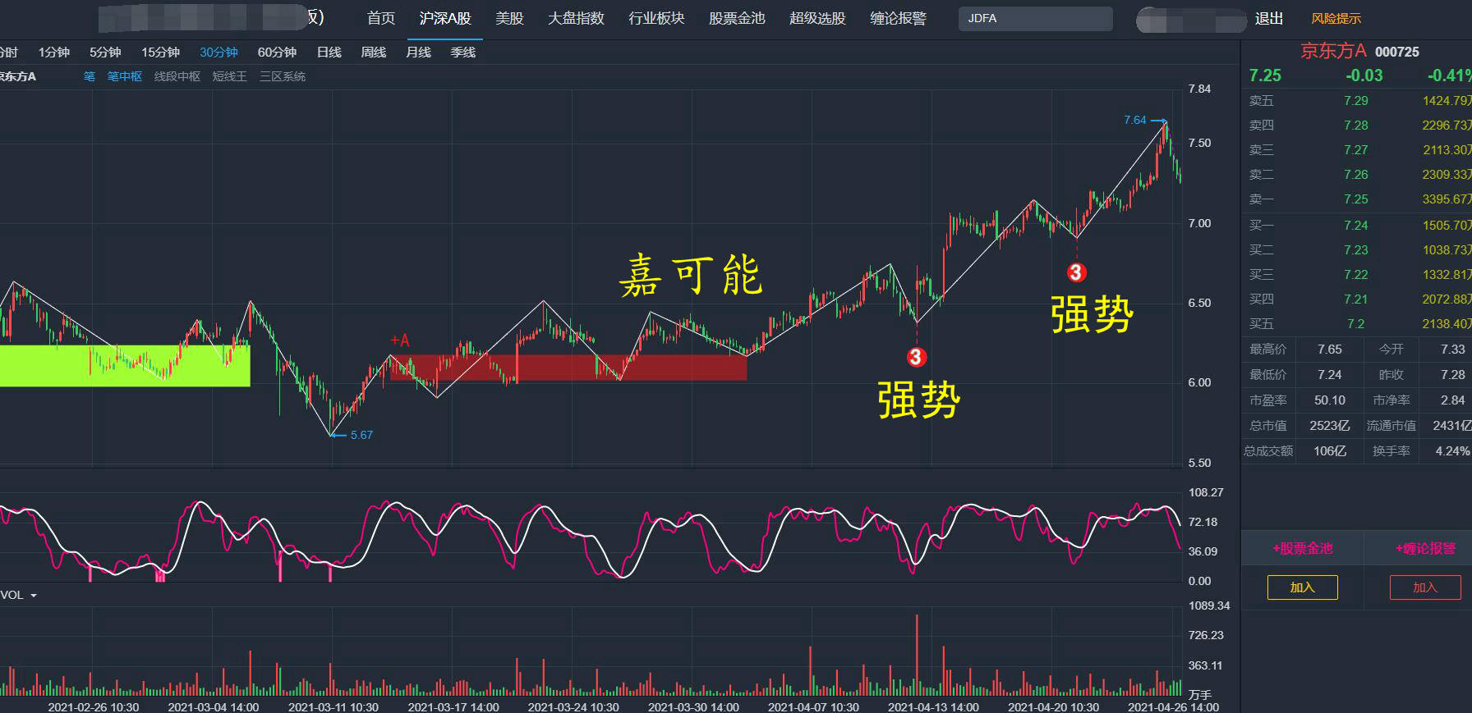Click the +股票金池 add-to-pool label

(x=1303, y=548)
